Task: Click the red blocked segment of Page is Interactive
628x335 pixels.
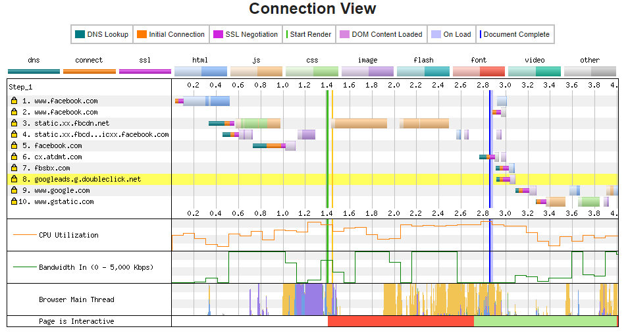Action: [x=401, y=321]
